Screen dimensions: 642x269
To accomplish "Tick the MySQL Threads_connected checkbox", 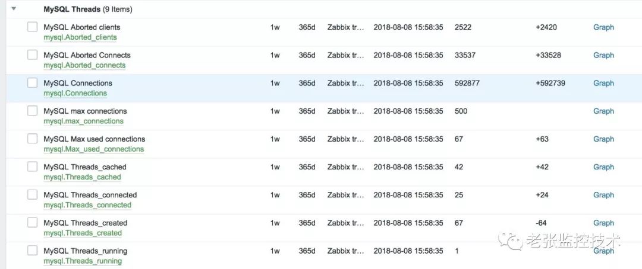I will click(x=32, y=195).
